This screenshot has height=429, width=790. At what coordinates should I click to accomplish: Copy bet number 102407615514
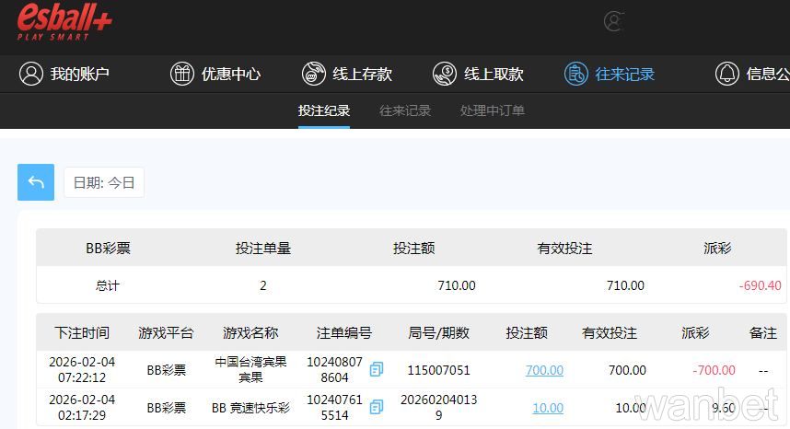[x=376, y=407]
